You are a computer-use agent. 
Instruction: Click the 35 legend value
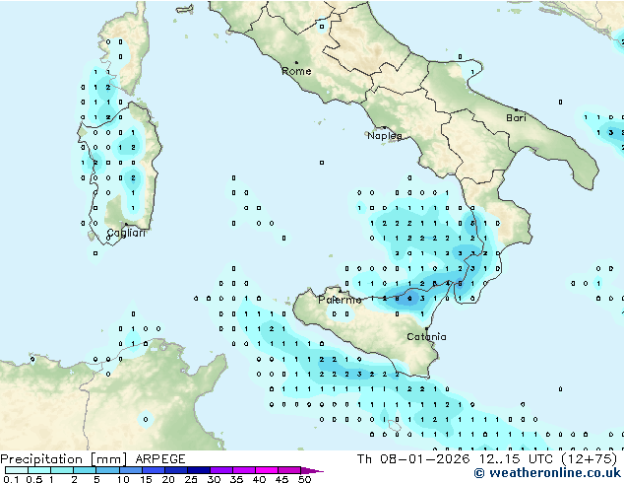(236, 479)
